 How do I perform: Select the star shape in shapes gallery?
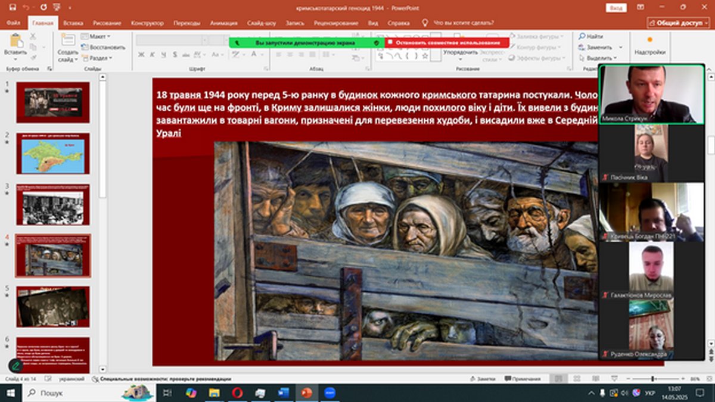tap(425, 55)
